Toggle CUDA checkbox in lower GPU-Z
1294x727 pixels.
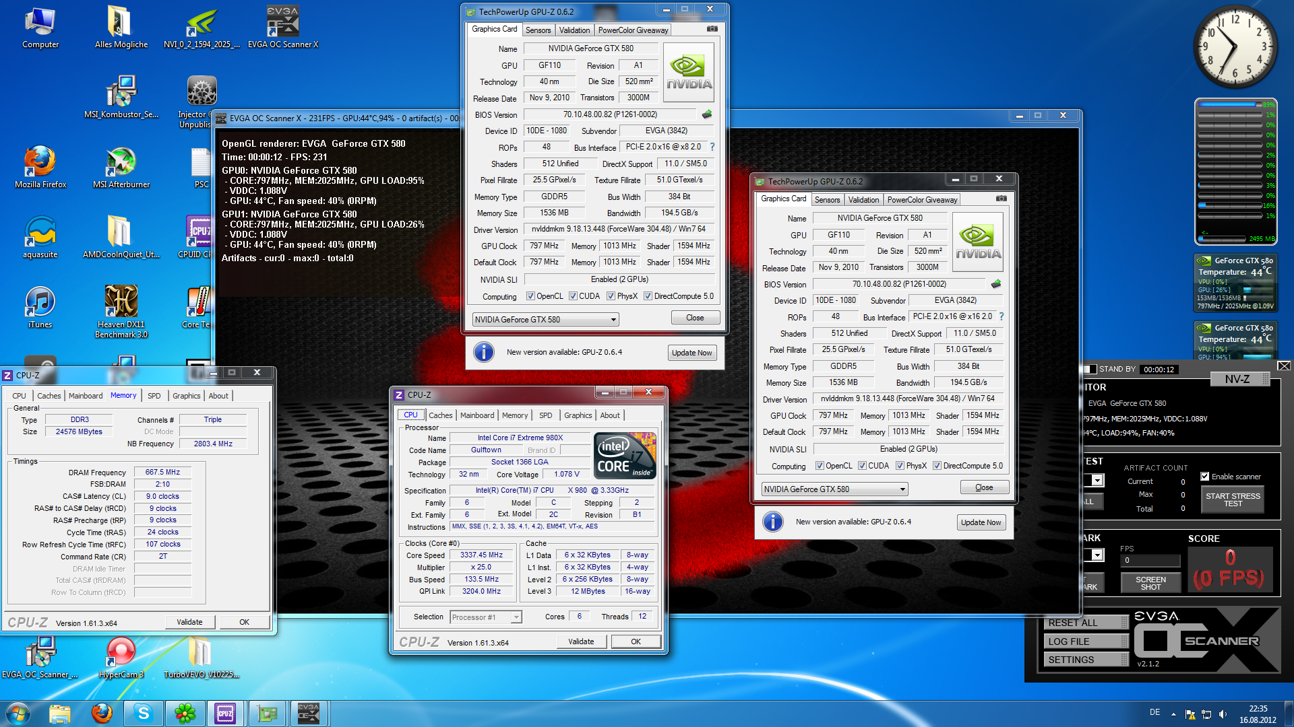point(862,466)
